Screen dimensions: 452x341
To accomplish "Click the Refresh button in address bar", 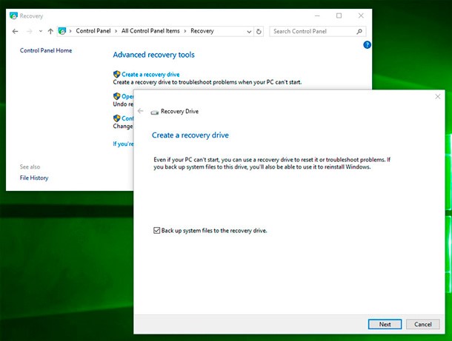I will (x=259, y=32).
